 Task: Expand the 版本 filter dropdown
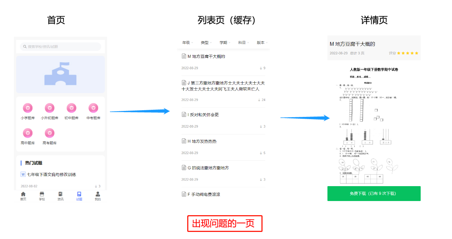(262, 43)
